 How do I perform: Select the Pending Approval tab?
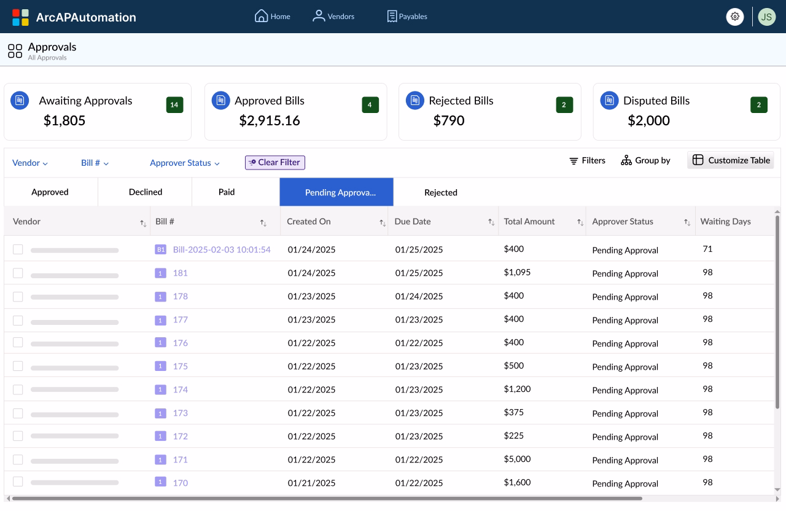click(337, 192)
